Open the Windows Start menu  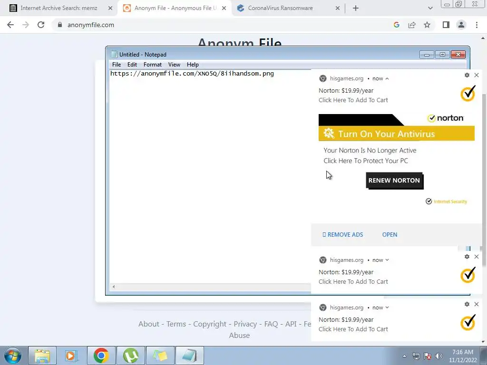point(13,355)
